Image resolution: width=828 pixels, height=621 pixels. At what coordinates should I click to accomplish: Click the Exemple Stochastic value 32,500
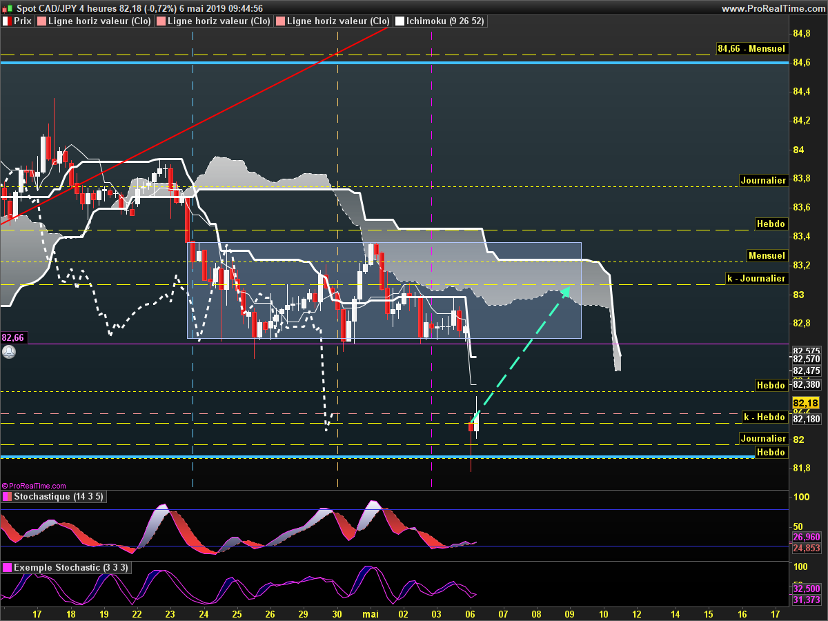tap(807, 589)
